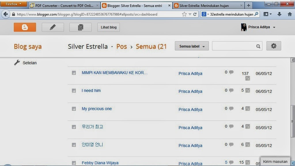
Task: Go to browser home page icon
Action: (x=290, y=14)
